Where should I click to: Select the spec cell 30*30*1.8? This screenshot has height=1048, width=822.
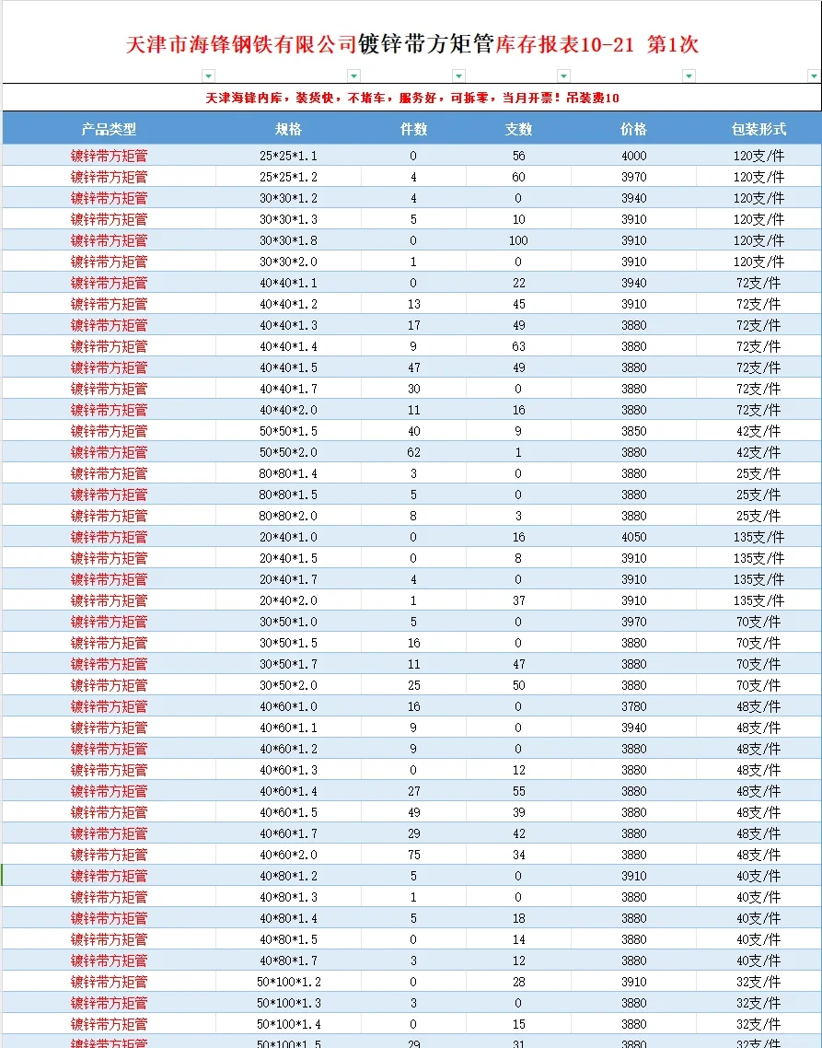[x=288, y=240]
